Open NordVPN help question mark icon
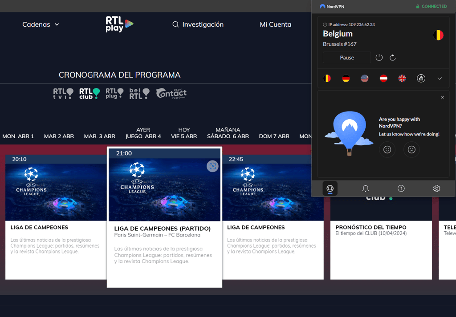This screenshot has width=456, height=317. tap(401, 189)
